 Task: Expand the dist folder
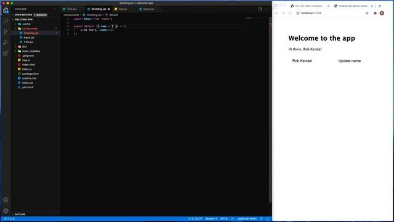click(25, 47)
